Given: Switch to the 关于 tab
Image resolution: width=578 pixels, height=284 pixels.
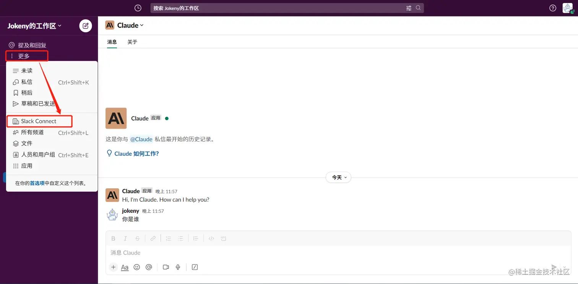Looking at the screenshot, I should point(132,42).
